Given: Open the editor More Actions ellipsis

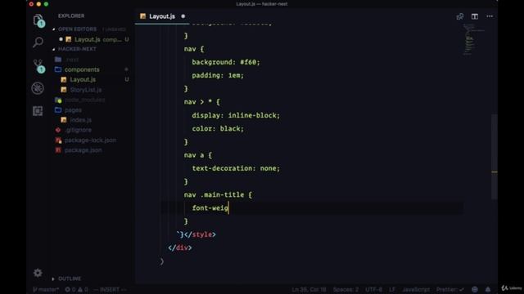Looking at the screenshot, I should point(490,16).
